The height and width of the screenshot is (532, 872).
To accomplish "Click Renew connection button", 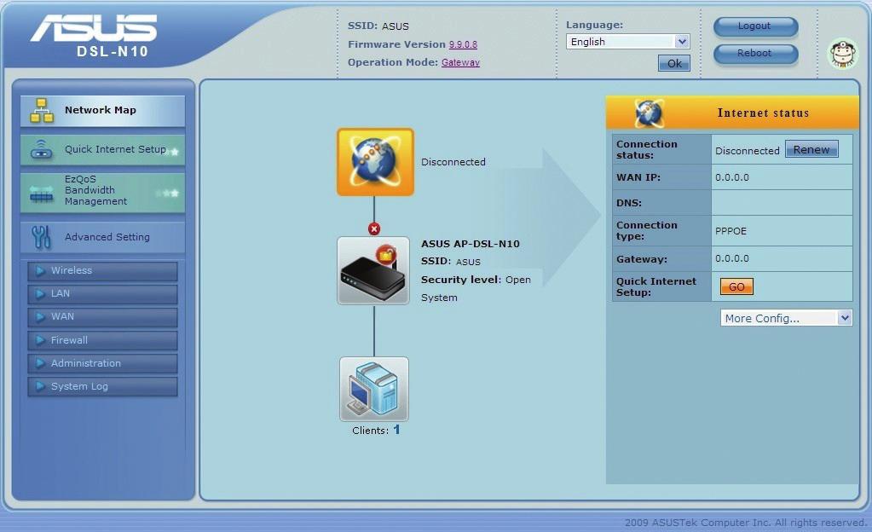I will pyautogui.click(x=811, y=149).
